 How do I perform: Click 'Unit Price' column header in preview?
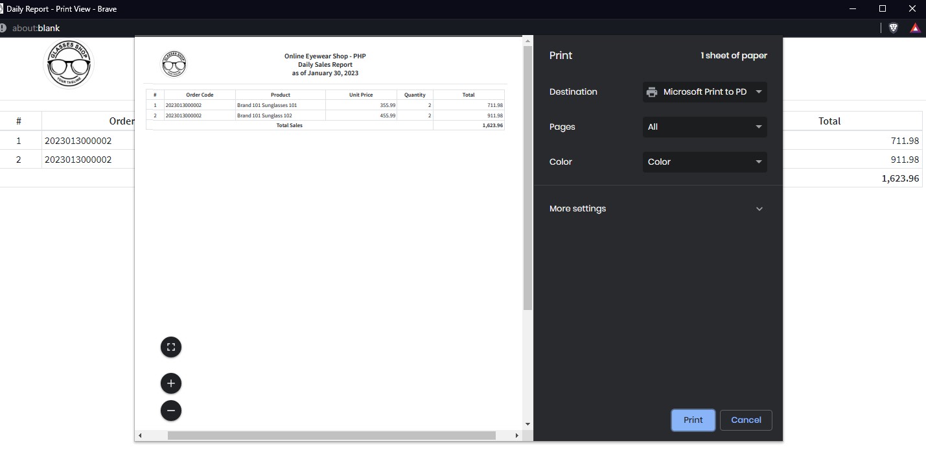(x=361, y=95)
